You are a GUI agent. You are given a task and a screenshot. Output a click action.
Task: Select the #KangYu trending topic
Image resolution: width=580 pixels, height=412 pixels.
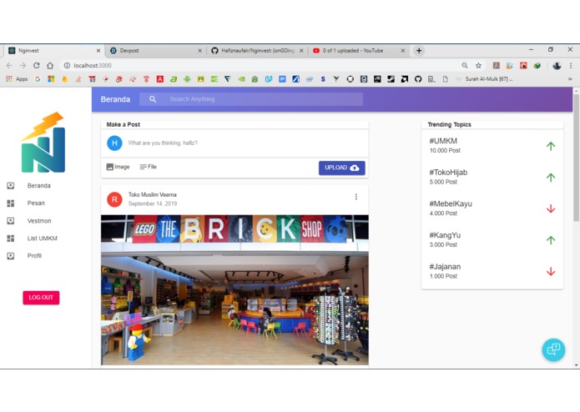[x=445, y=235]
